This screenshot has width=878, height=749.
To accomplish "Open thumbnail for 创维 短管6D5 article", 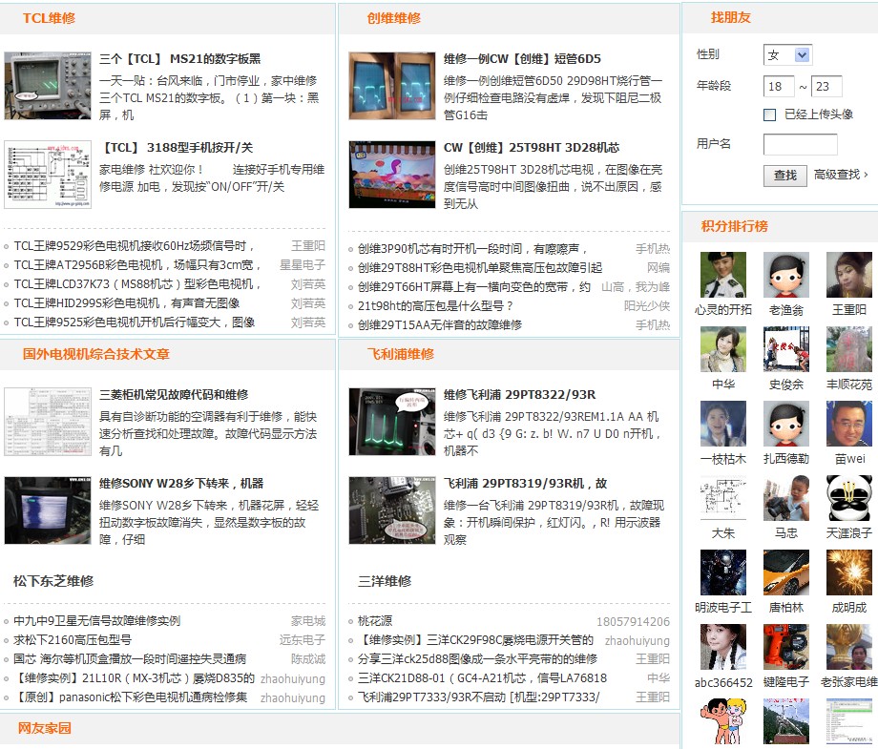I will point(392,86).
